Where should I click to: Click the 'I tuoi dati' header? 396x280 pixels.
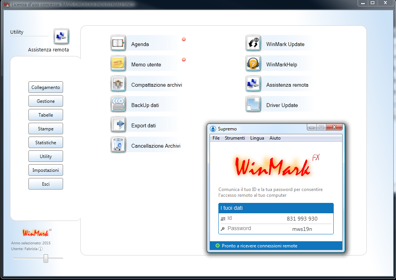(276, 208)
